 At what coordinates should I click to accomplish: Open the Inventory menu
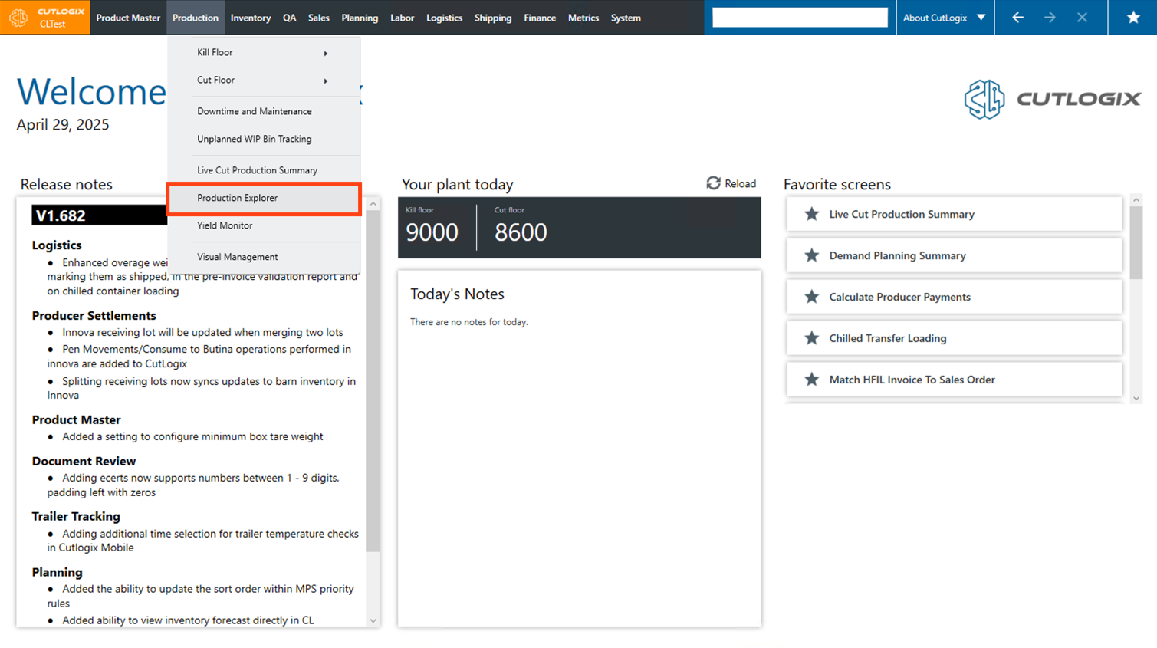[x=250, y=17]
